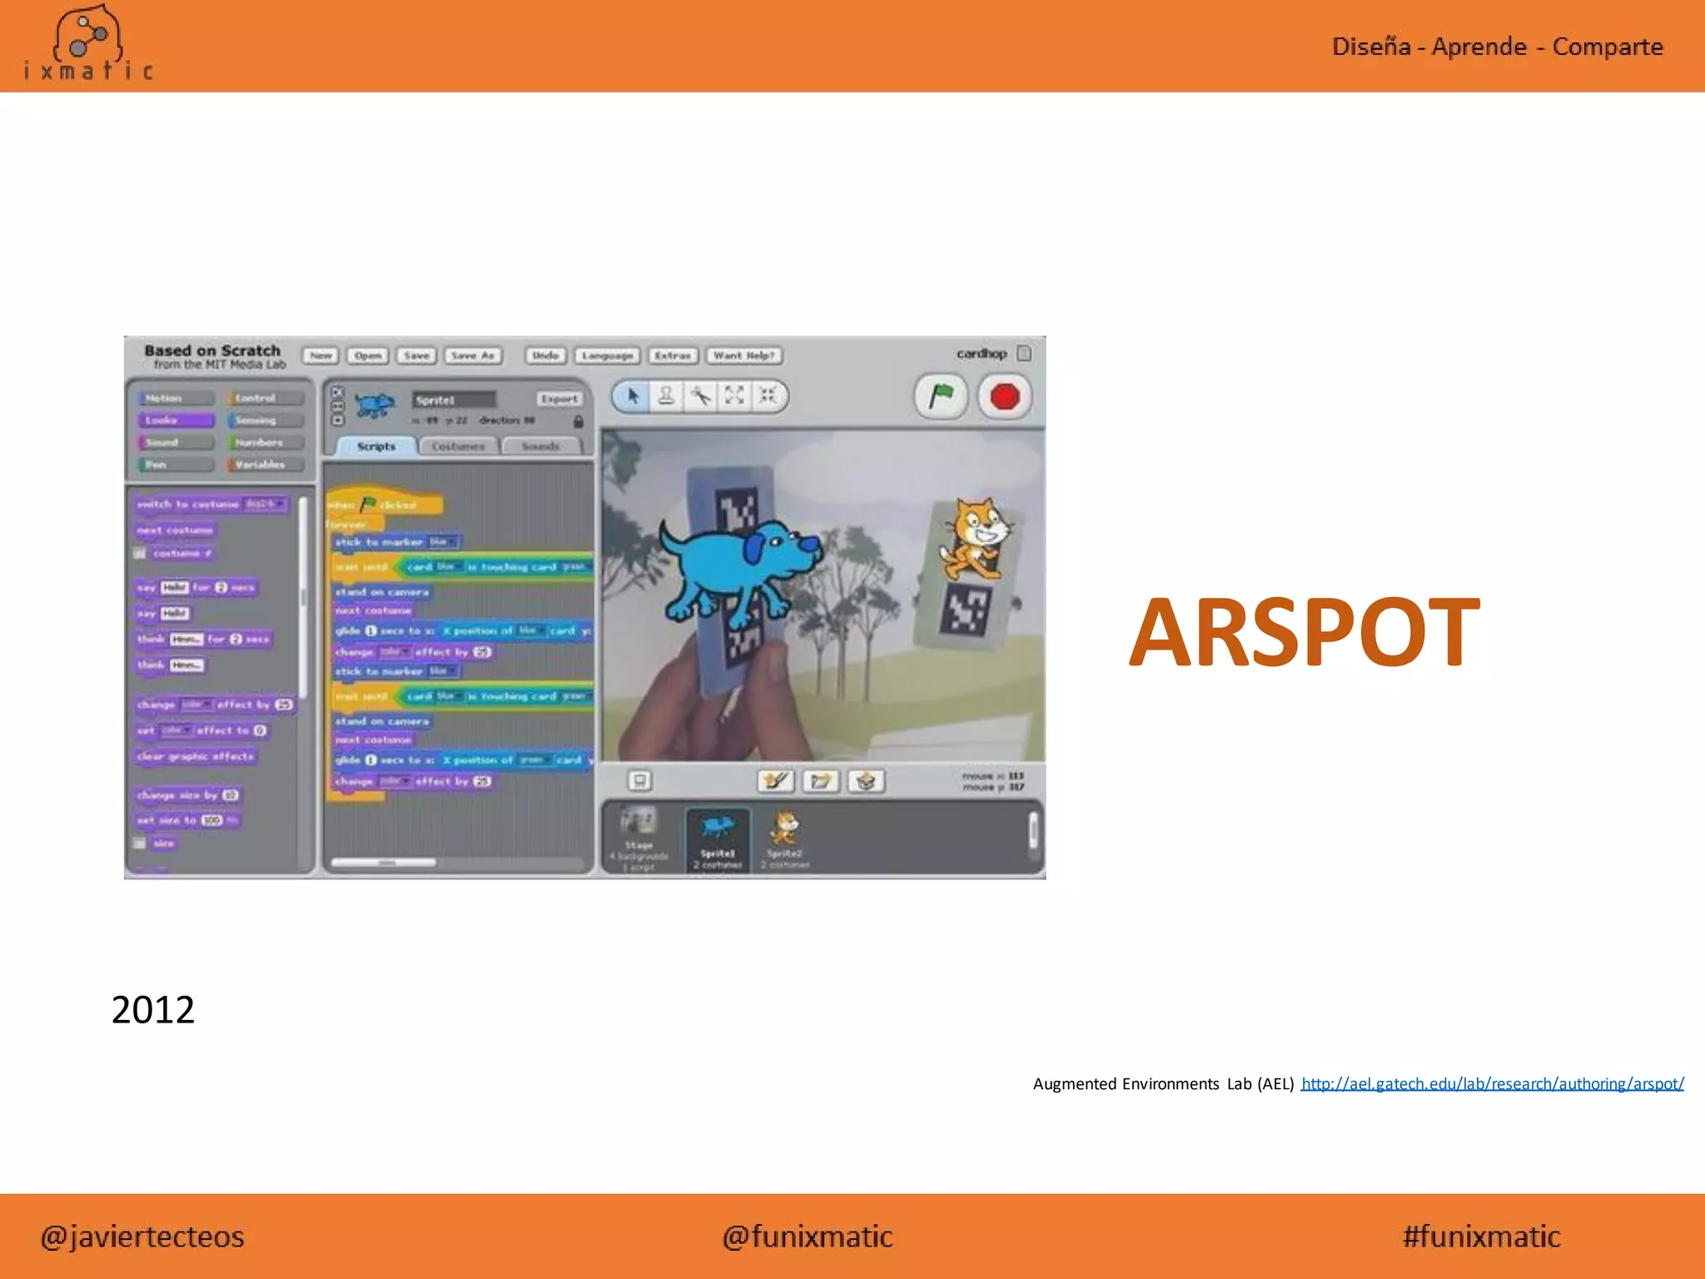Click the Open button
The width and height of the screenshot is (1705, 1279).
coord(368,356)
